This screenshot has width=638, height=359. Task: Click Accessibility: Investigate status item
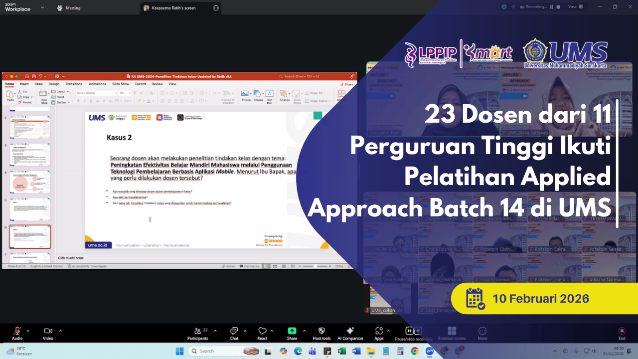pyautogui.click(x=87, y=266)
